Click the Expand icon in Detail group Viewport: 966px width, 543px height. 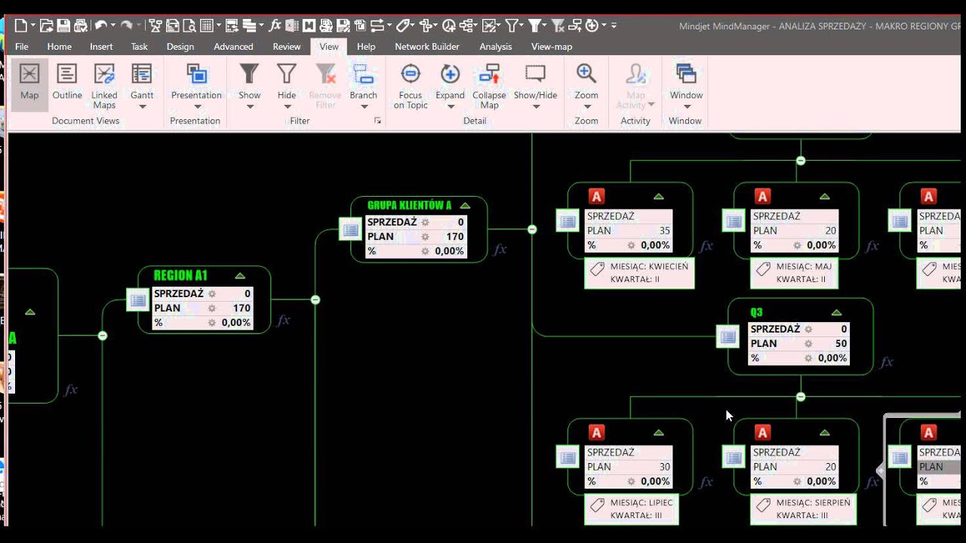point(450,74)
